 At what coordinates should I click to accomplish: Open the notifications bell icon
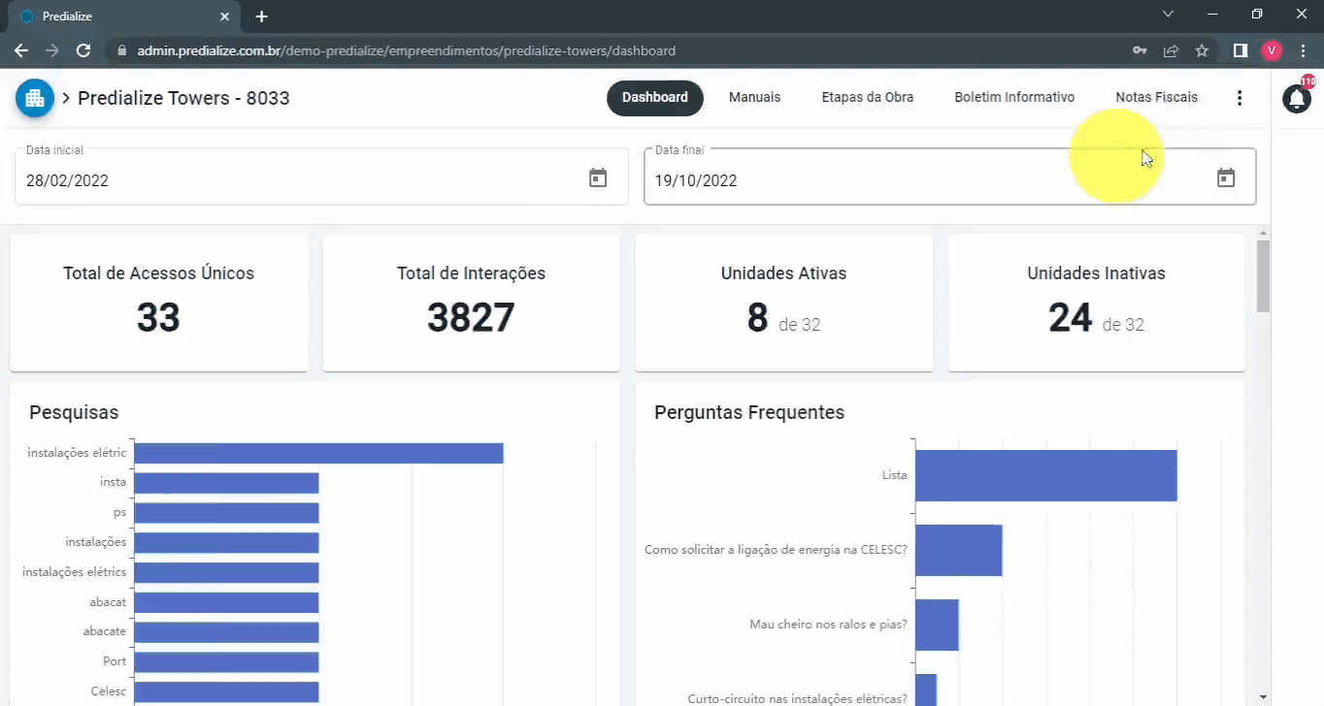(x=1297, y=98)
